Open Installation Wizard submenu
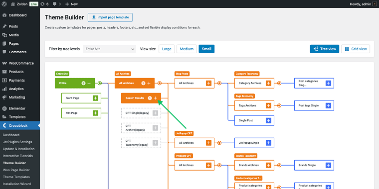This screenshot has width=379, height=189. pos(17,184)
